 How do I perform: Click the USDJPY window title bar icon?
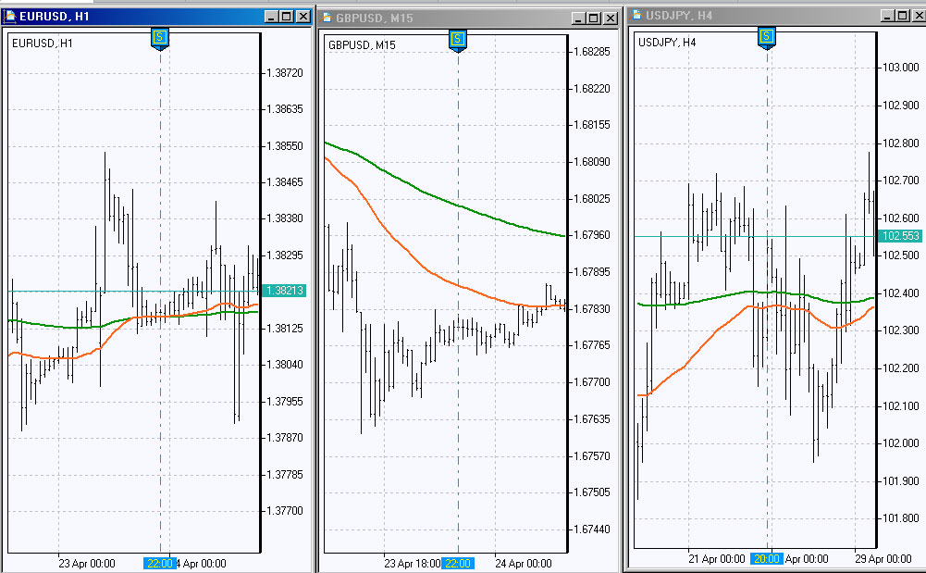tap(636, 16)
